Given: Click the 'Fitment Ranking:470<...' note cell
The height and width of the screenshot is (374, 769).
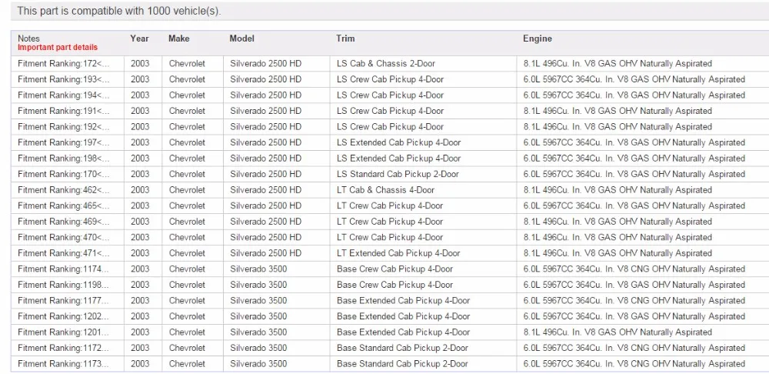Looking at the screenshot, I should pyautogui.click(x=68, y=238).
